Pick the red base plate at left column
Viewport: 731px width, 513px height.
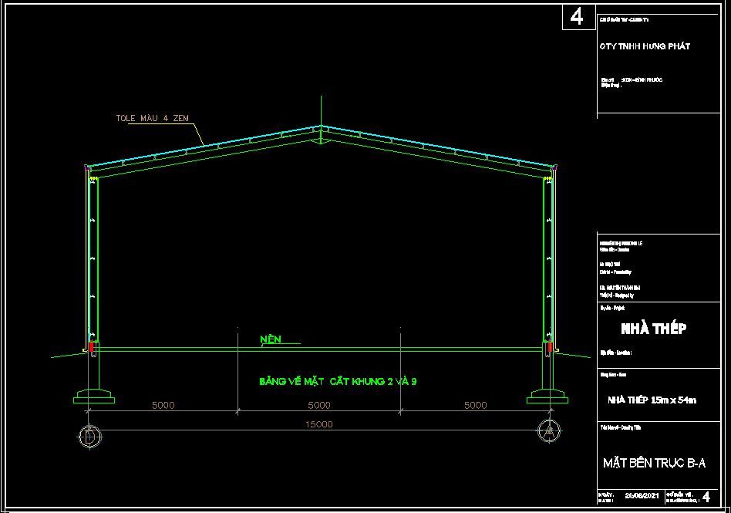pos(93,349)
